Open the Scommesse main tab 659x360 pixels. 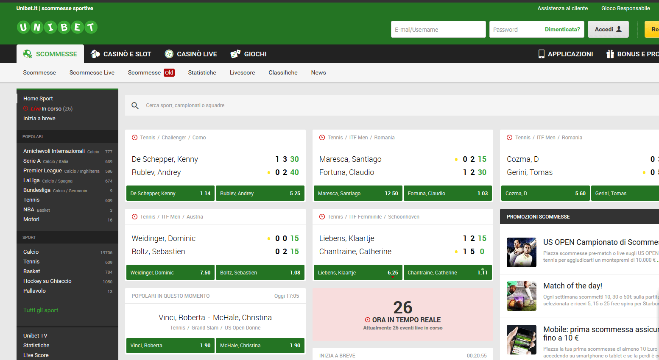point(50,54)
